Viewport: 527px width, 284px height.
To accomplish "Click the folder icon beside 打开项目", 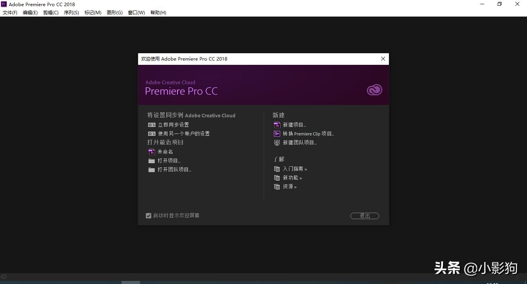I will click(x=151, y=161).
